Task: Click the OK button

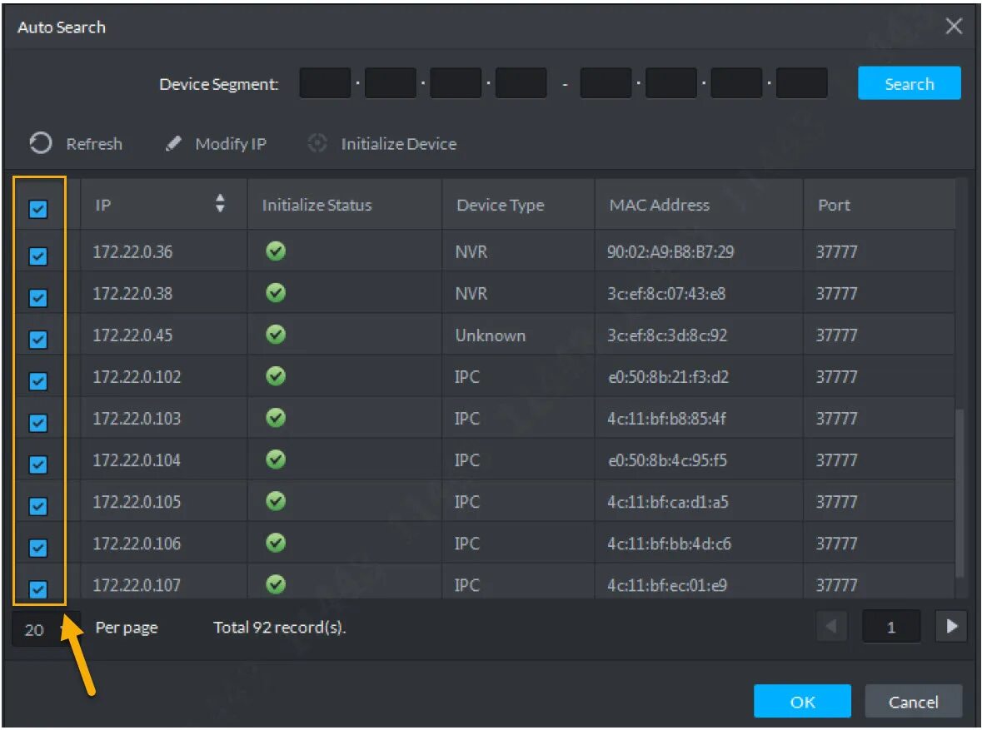Action: (802, 701)
